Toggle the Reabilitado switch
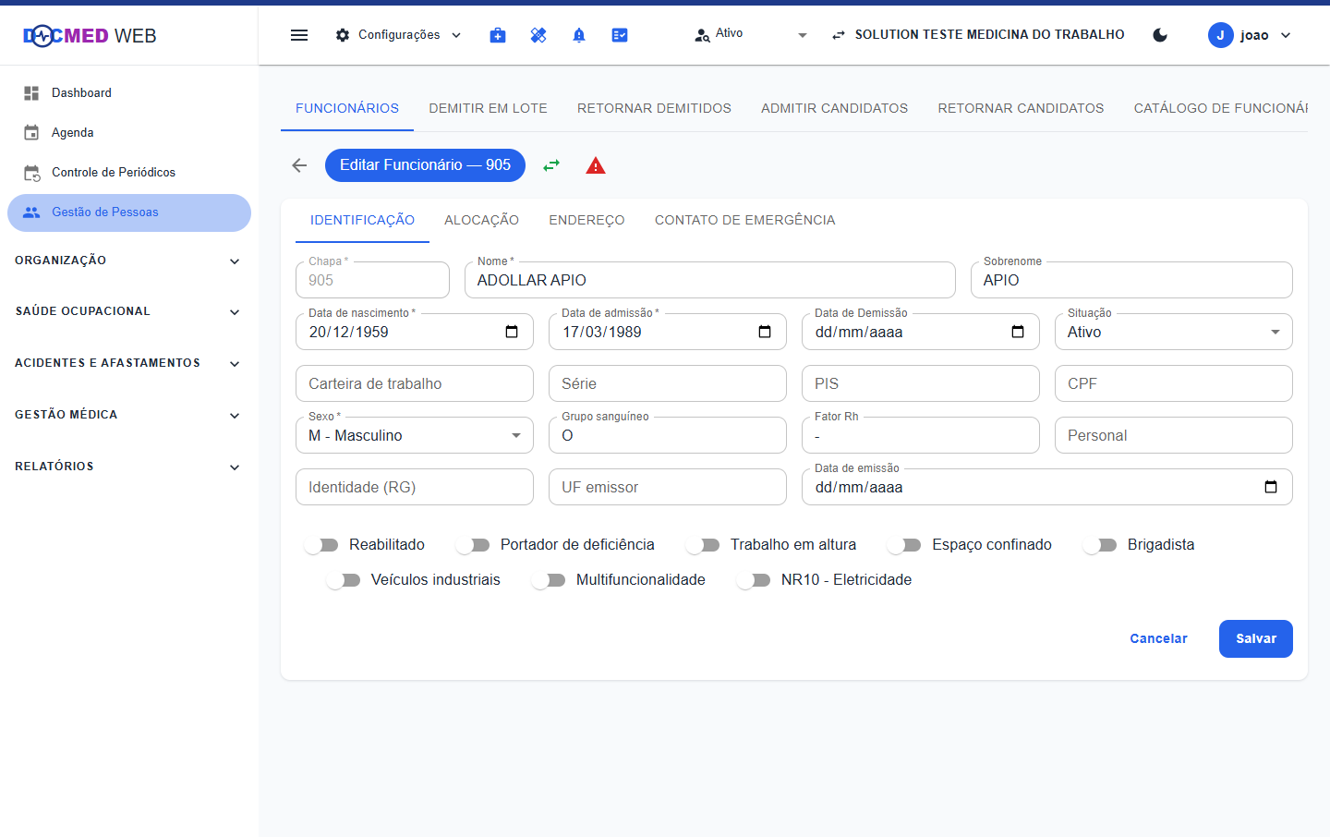Screen dimensions: 1330x837 321,545
